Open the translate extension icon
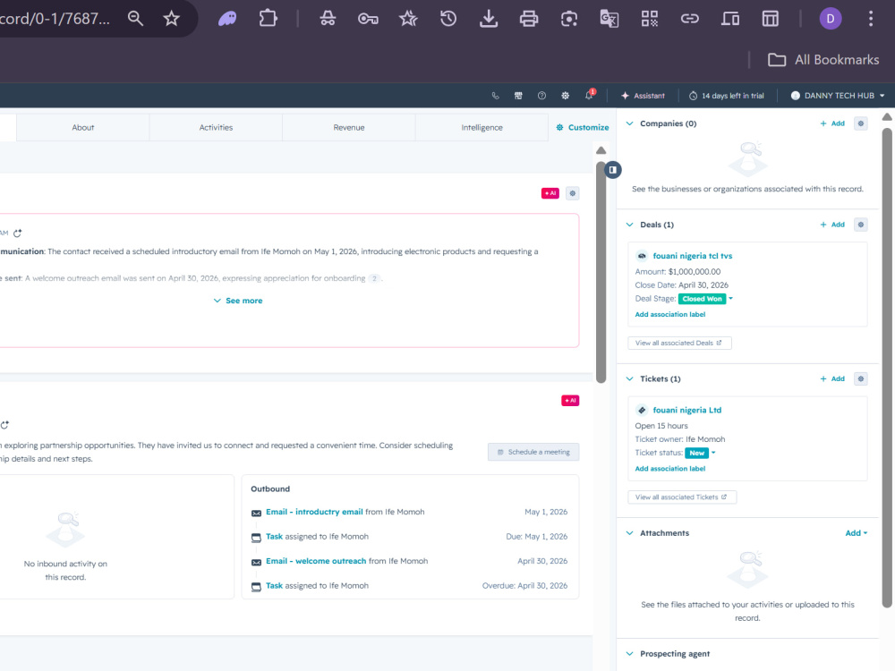 (609, 19)
